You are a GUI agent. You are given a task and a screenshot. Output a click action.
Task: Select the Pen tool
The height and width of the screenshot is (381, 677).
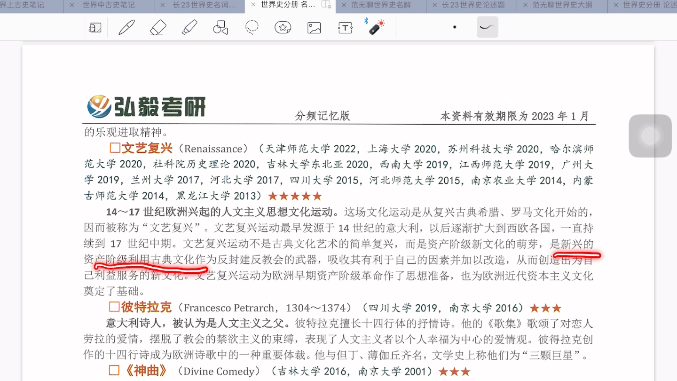[126, 27]
